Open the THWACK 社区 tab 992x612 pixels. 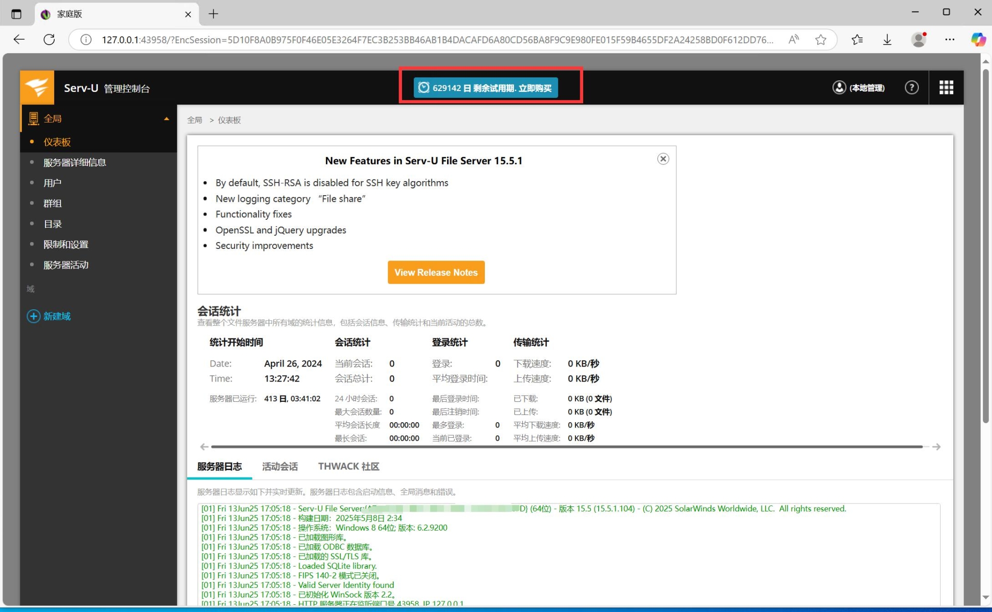pos(348,466)
